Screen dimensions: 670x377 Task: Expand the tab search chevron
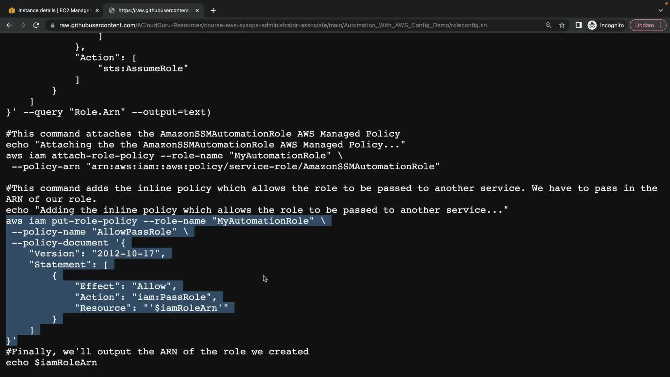pyautogui.click(x=661, y=10)
